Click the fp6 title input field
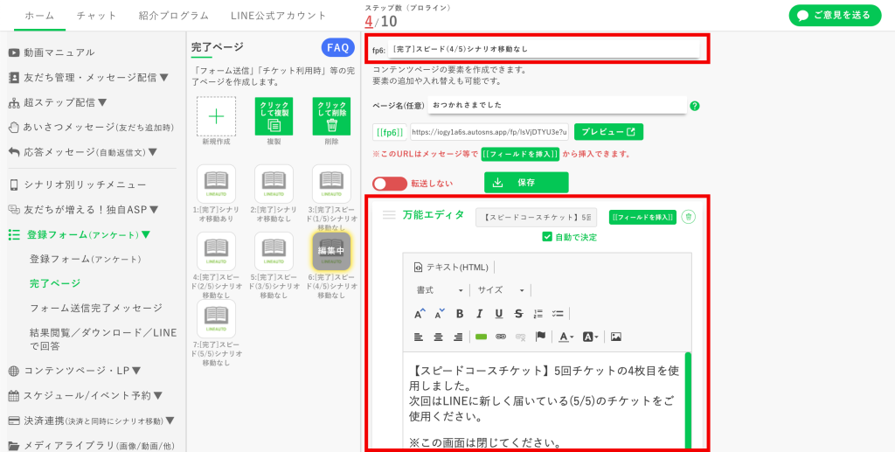Viewport: 895px width, 452px height. (x=544, y=49)
